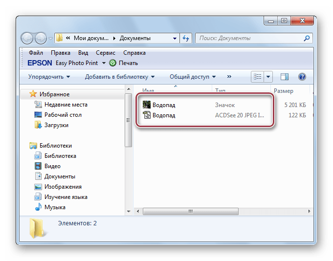Screen dimensions: 333x261
Task: Click the EPSON logo in toolbar
Action: (x=40, y=63)
